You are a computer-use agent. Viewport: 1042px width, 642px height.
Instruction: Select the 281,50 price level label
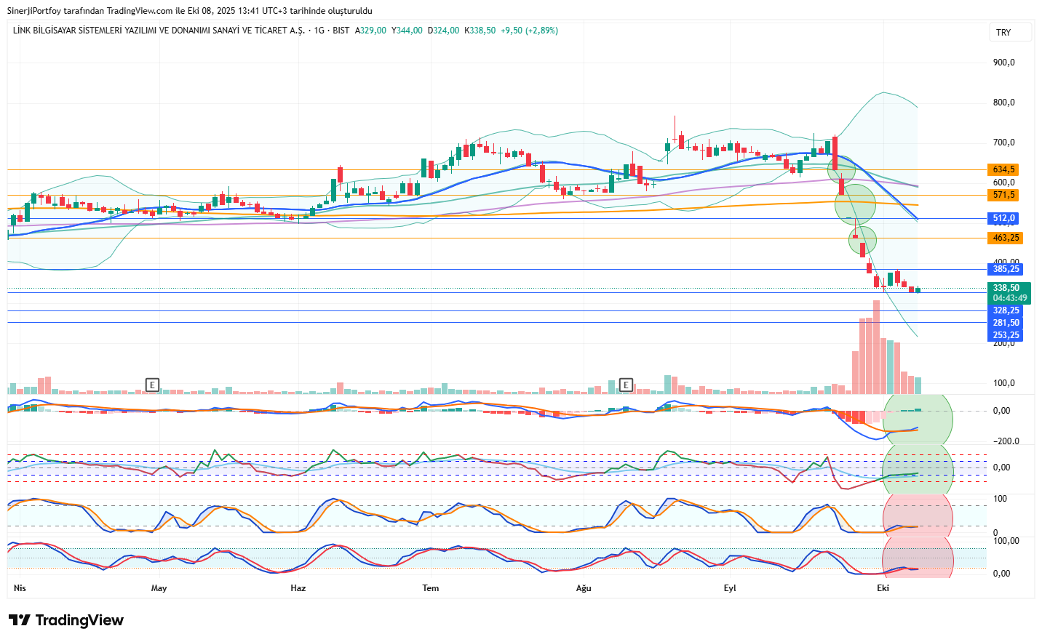point(1006,323)
